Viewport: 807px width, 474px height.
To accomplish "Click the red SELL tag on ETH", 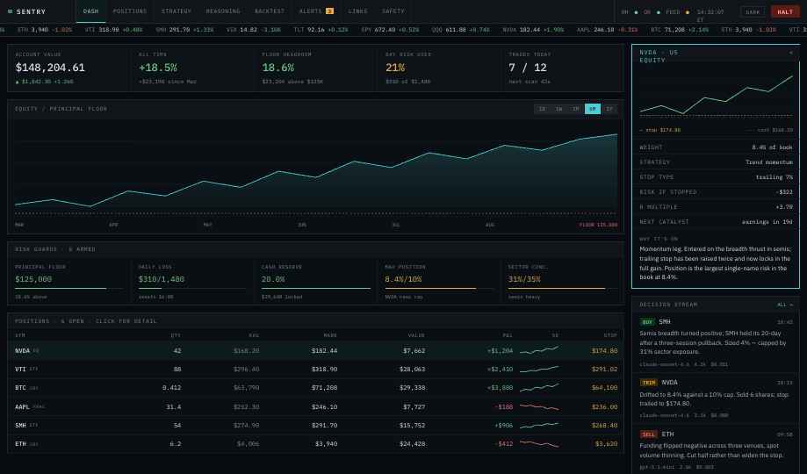I will 648,434.
